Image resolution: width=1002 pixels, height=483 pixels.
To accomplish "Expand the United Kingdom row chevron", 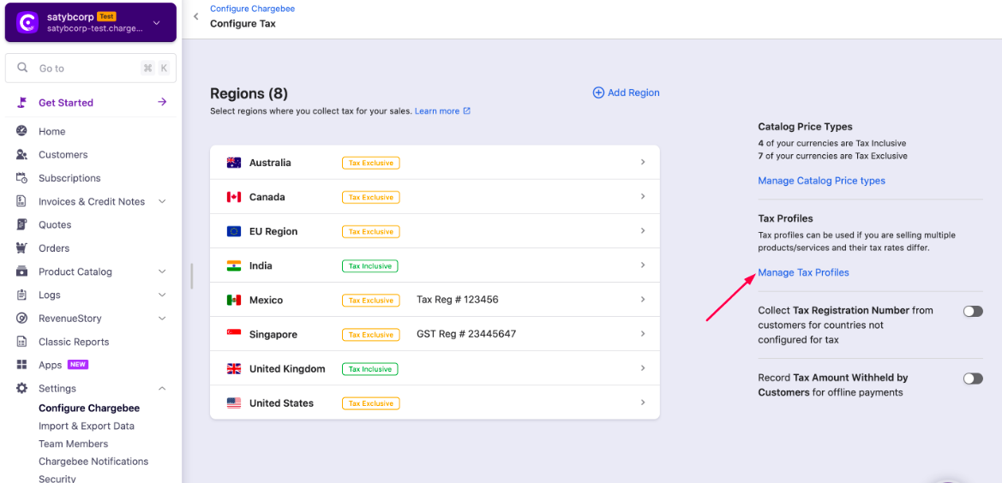I will pos(643,368).
